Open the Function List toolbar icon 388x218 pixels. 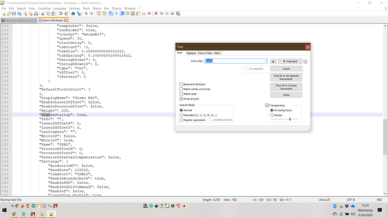click(138, 13)
